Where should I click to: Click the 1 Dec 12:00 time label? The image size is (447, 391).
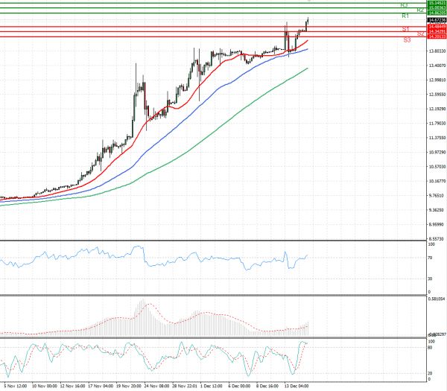click(212, 386)
